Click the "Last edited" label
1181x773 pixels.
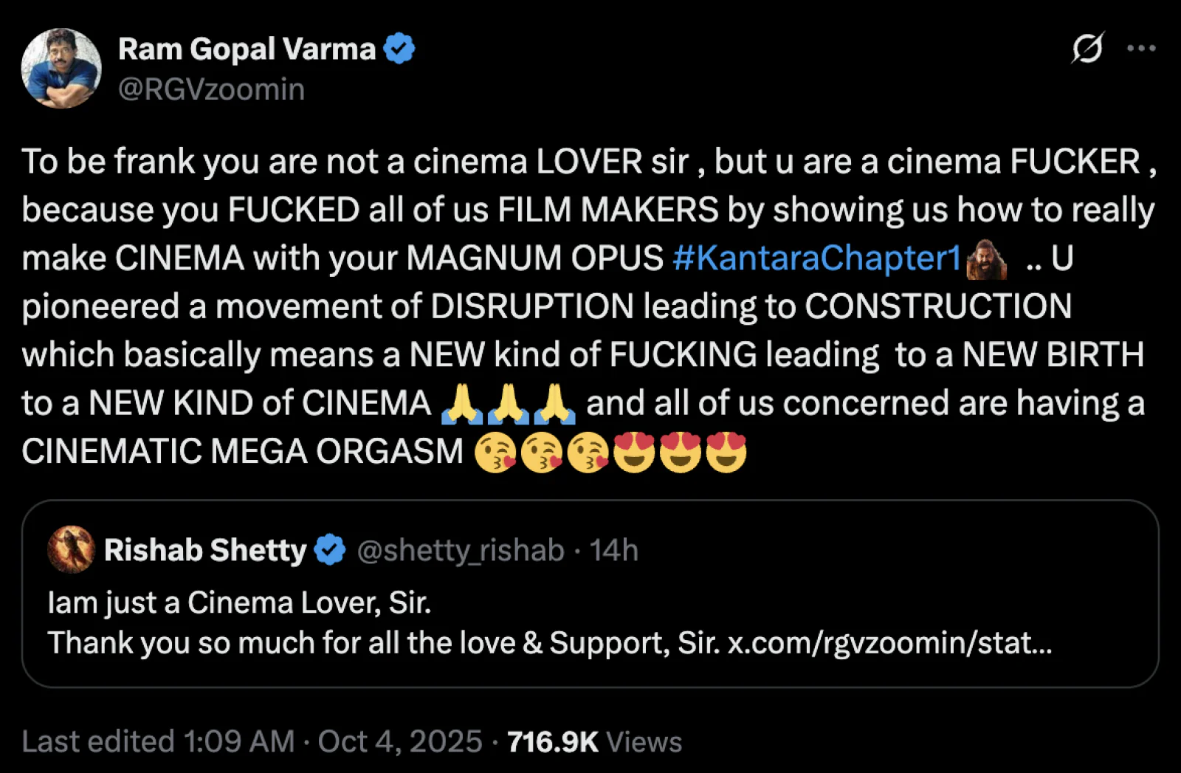(x=97, y=741)
